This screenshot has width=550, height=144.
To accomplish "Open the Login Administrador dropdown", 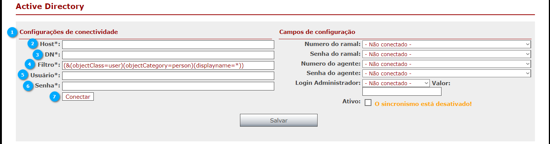I will 396,83.
